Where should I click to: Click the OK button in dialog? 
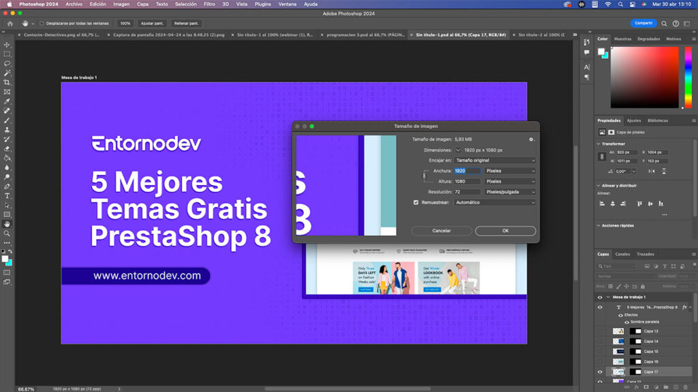coord(505,231)
